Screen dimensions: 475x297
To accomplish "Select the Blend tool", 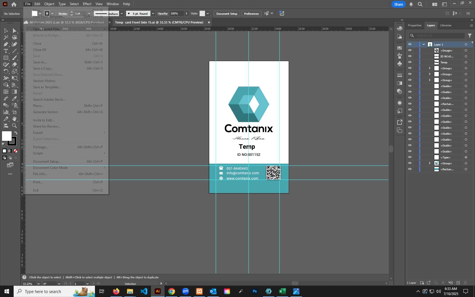I will (6, 105).
